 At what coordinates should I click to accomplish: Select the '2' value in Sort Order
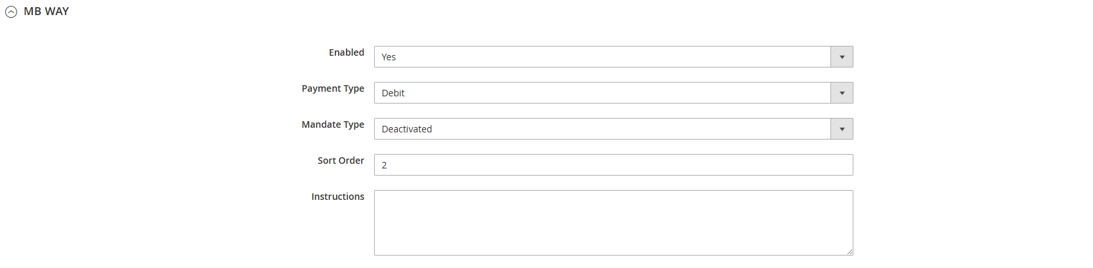[384, 165]
